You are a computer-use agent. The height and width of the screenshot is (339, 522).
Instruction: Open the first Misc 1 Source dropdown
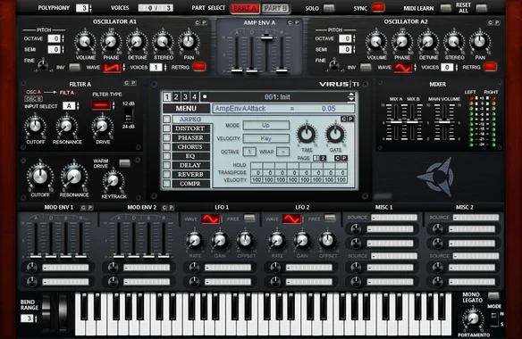click(x=394, y=218)
